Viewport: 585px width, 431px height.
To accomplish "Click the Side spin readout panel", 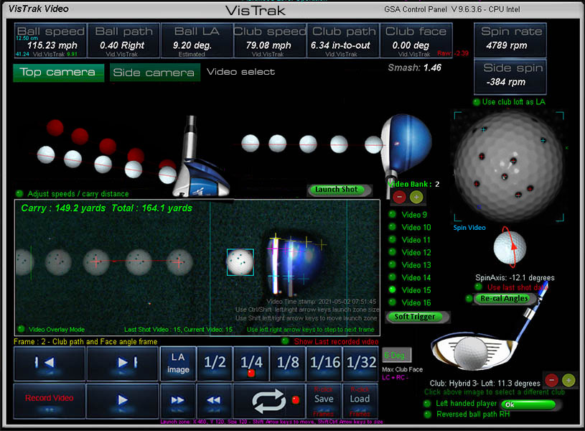I will coord(510,77).
